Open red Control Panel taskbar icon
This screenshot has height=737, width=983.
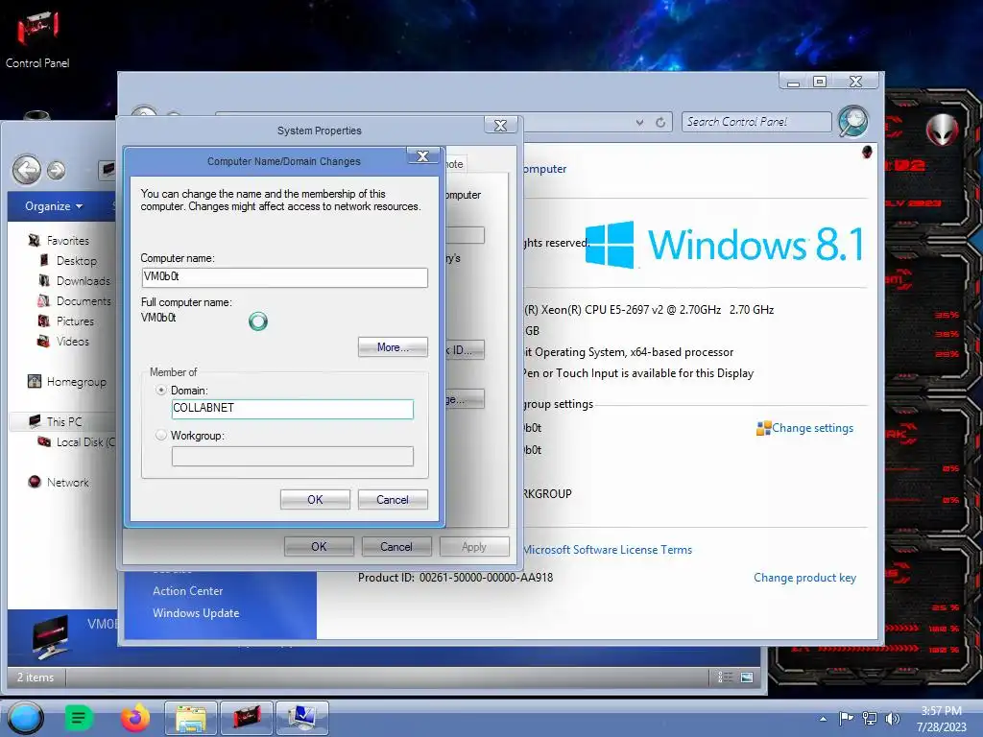(x=247, y=718)
